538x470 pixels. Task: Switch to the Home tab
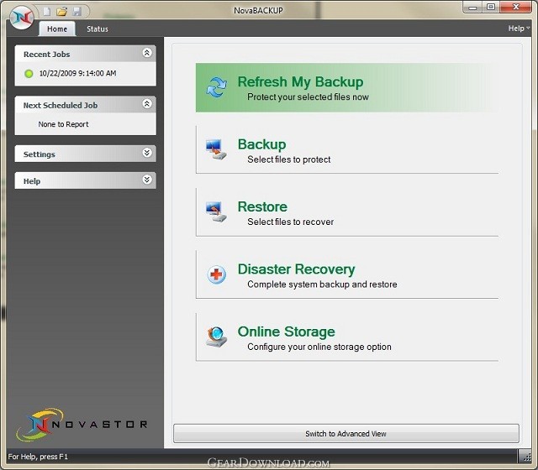click(57, 29)
